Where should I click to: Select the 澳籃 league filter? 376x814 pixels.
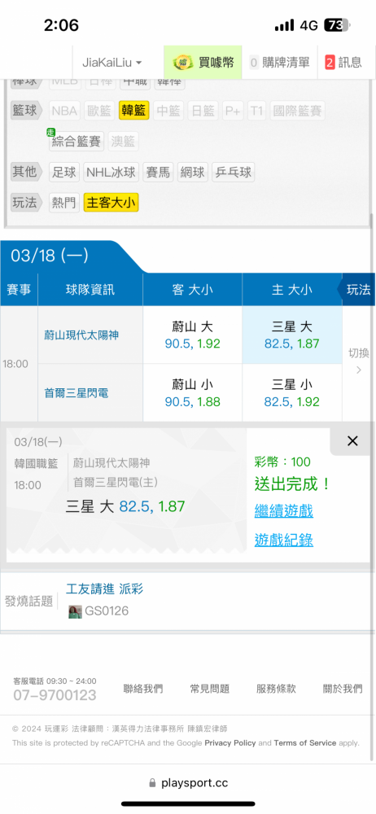123,141
